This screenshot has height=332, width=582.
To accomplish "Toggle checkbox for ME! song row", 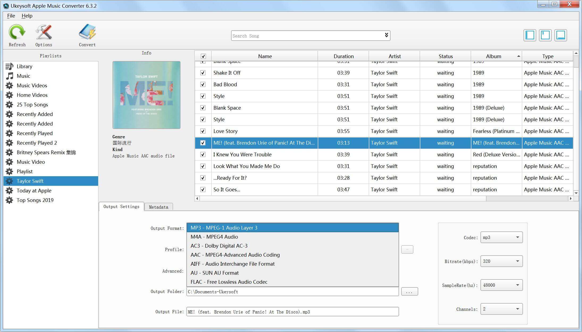I will pyautogui.click(x=203, y=143).
